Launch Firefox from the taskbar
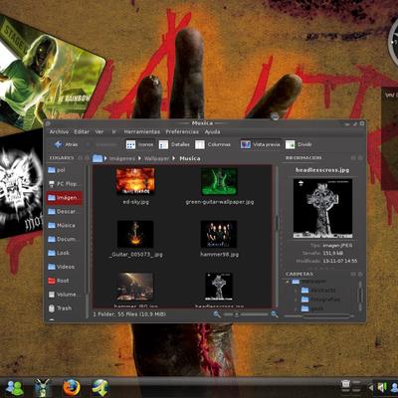The image size is (398, 398). click(x=72, y=387)
